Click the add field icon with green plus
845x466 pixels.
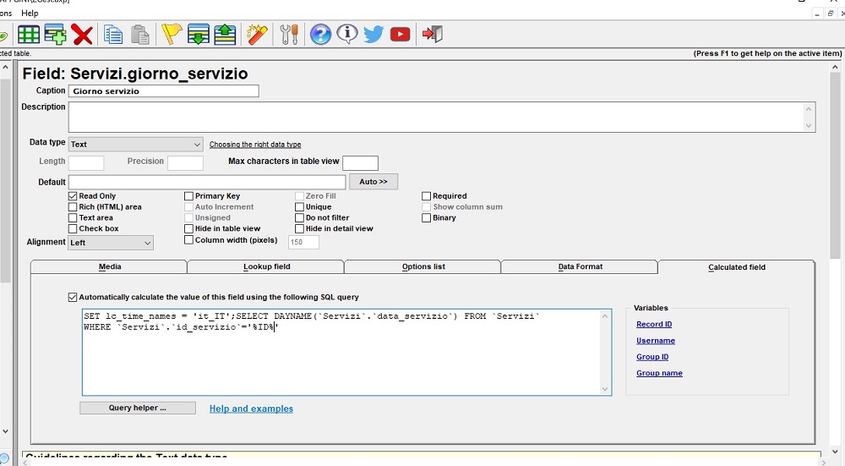pos(56,35)
